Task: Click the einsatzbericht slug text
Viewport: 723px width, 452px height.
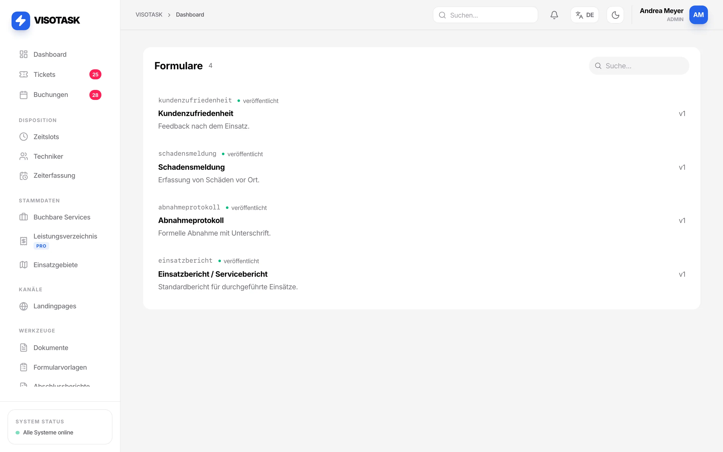Action: pos(185,261)
